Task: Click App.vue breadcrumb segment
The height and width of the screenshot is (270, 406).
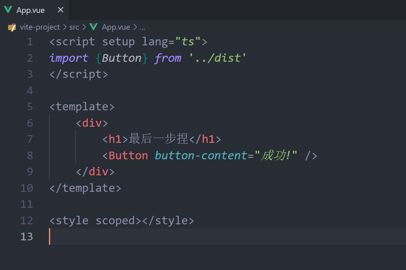Action: [x=116, y=27]
